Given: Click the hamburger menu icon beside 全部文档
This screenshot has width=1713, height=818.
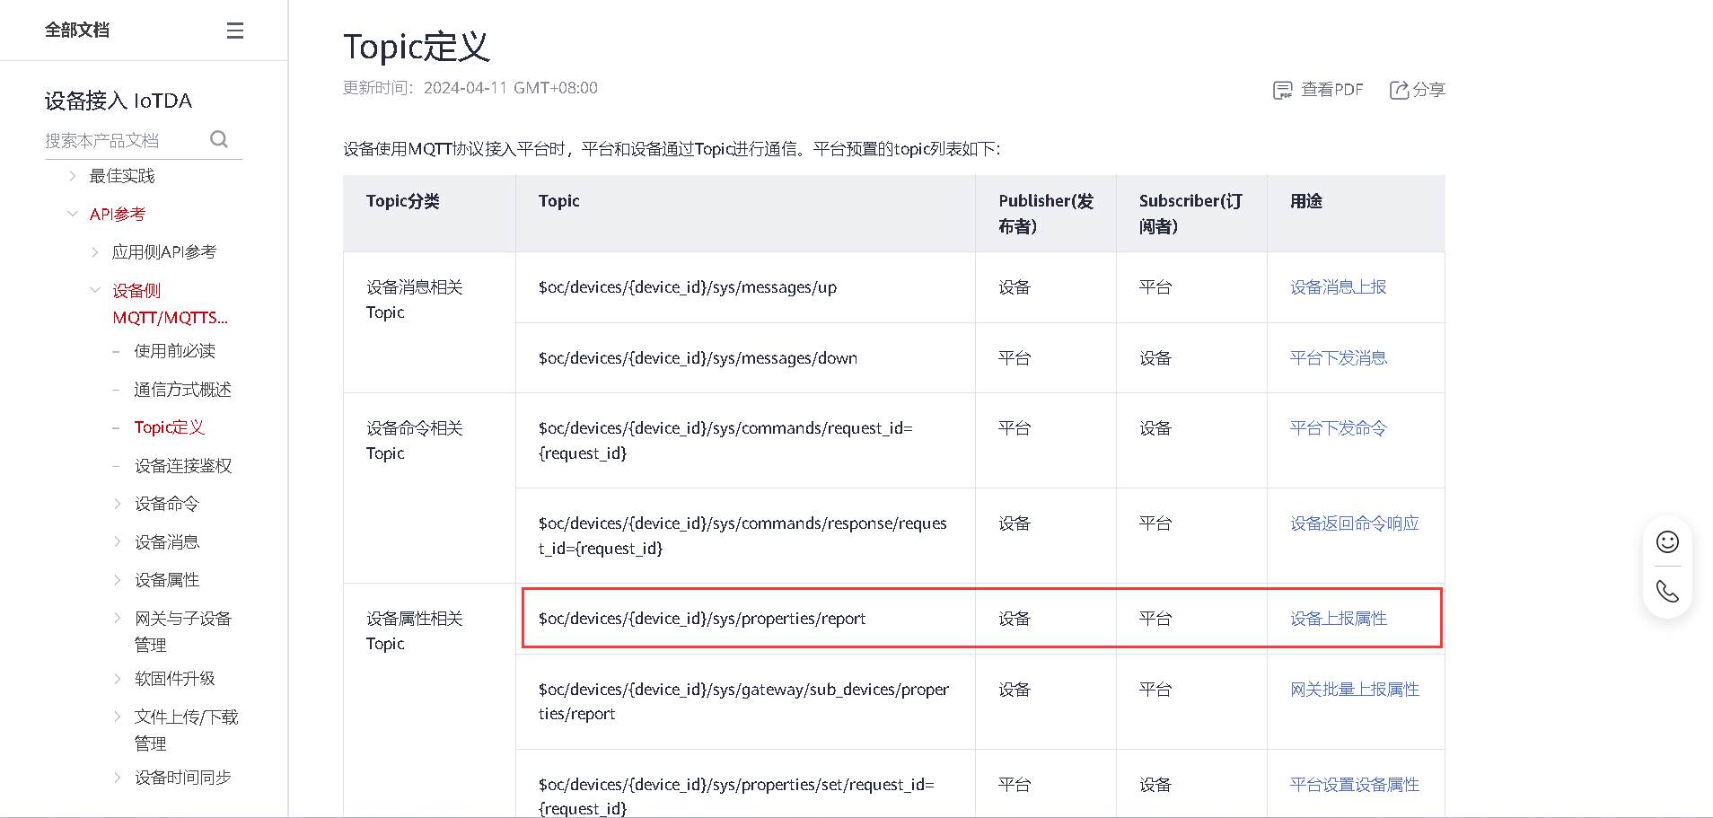Looking at the screenshot, I should (235, 31).
